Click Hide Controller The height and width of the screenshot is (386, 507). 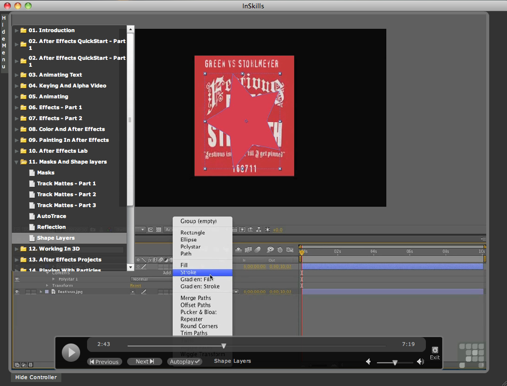click(x=36, y=377)
